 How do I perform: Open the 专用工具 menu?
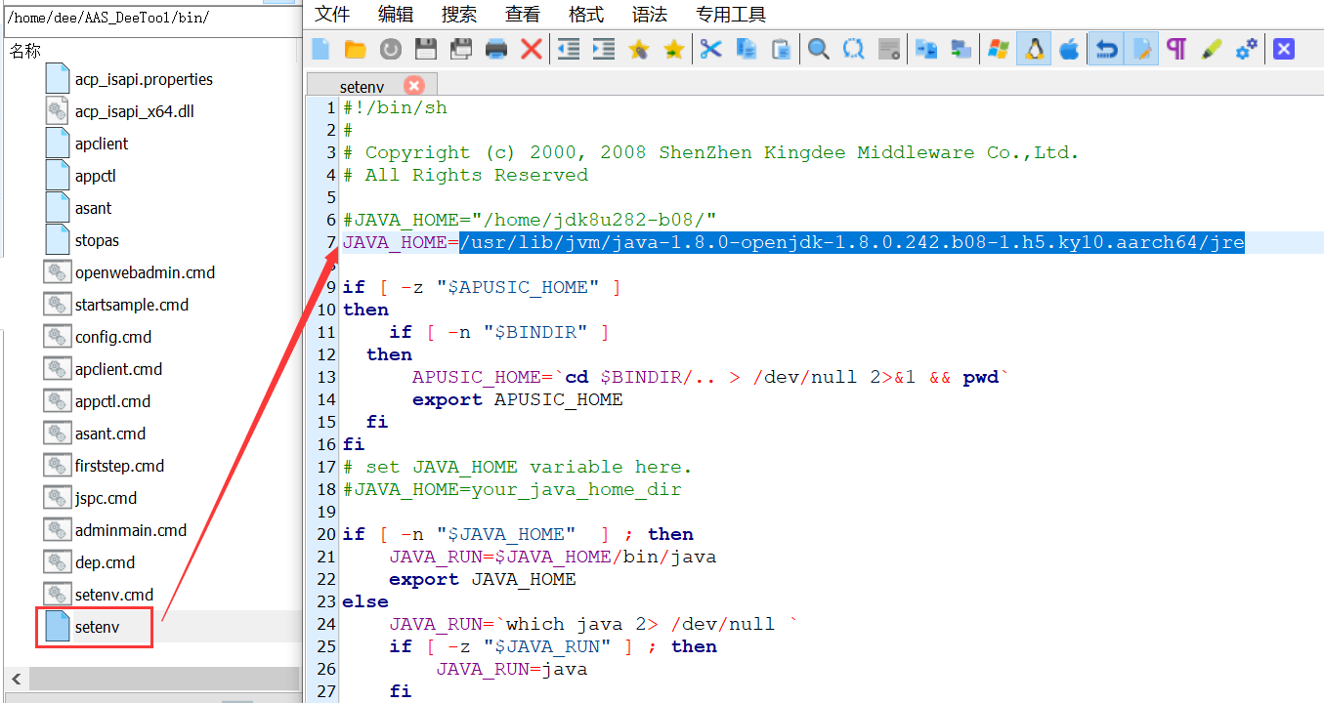click(731, 14)
